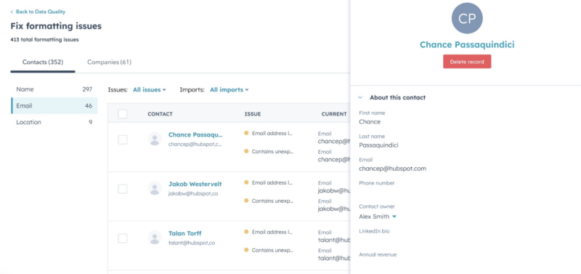
Task: Click Chance Passaquindici's contact avatar icon
Action: click(155, 139)
